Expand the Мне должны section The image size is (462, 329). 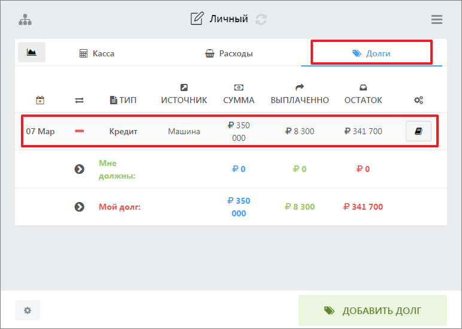click(x=79, y=169)
